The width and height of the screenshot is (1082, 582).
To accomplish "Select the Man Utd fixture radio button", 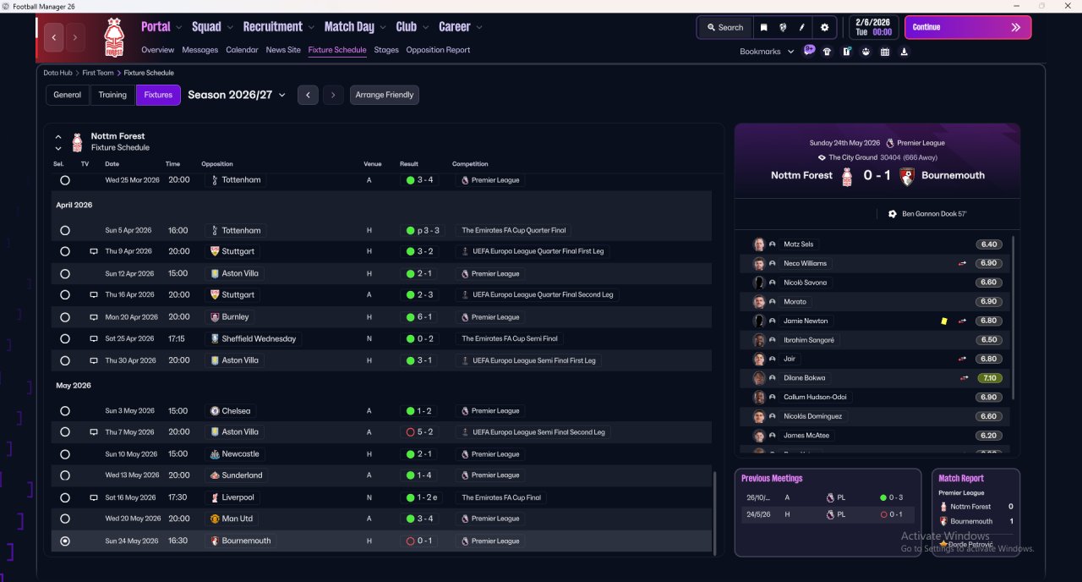I will [65, 519].
